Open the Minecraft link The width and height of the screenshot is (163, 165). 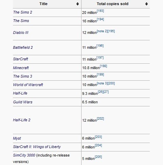point(21,68)
